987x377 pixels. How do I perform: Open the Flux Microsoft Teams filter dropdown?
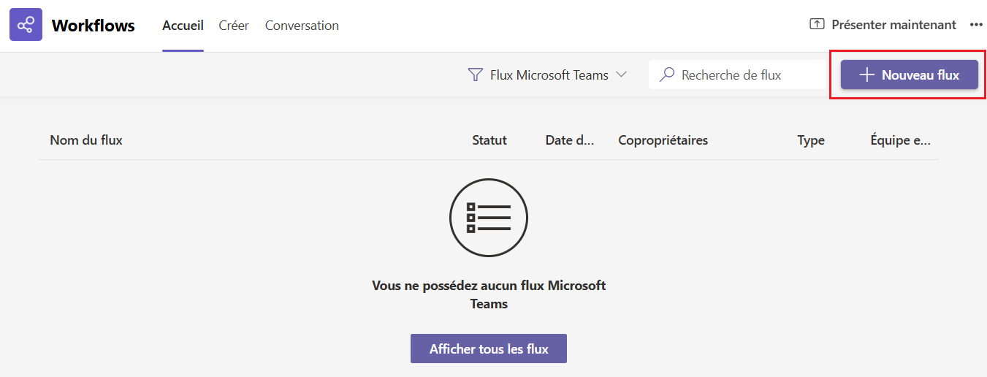(x=549, y=75)
